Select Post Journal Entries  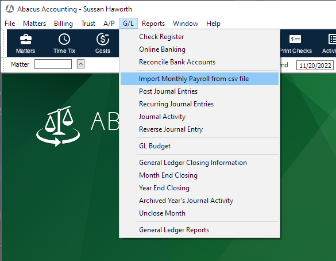(x=199, y=91)
